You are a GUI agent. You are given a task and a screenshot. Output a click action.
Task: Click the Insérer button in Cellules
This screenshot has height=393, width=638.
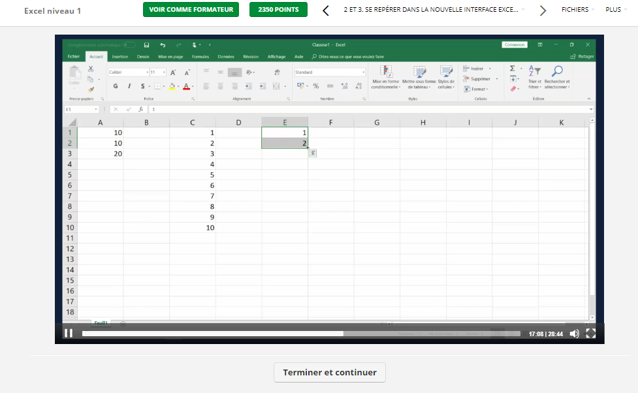[x=473, y=69]
